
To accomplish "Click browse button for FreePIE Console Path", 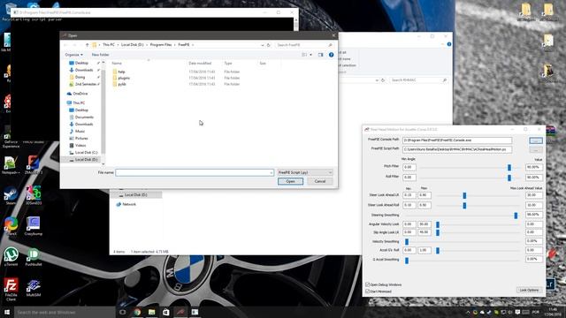I will click(x=536, y=140).
